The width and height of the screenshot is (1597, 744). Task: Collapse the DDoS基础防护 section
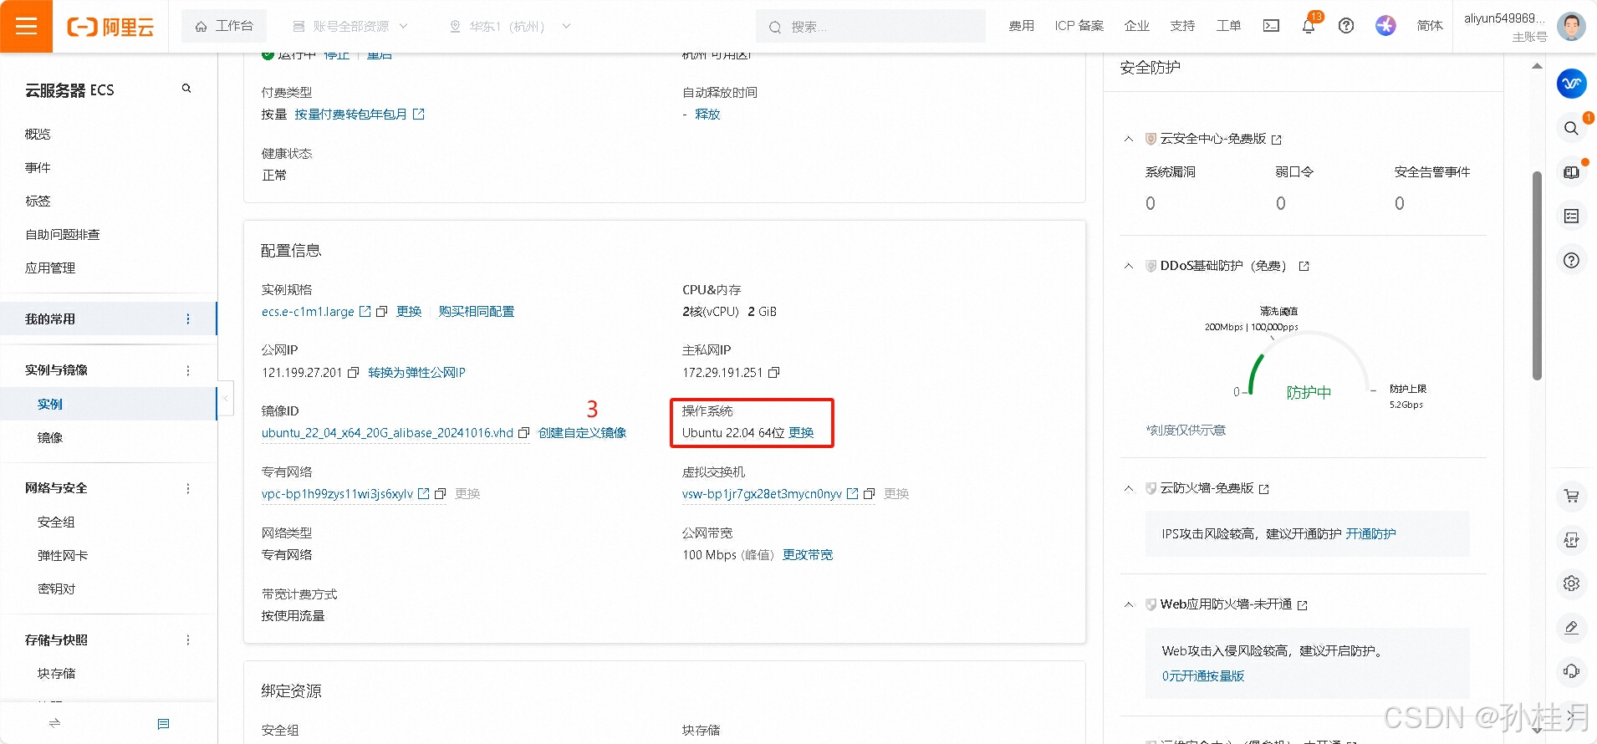click(x=1129, y=266)
